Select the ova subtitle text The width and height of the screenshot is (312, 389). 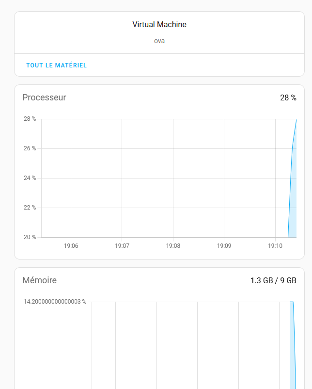(159, 41)
